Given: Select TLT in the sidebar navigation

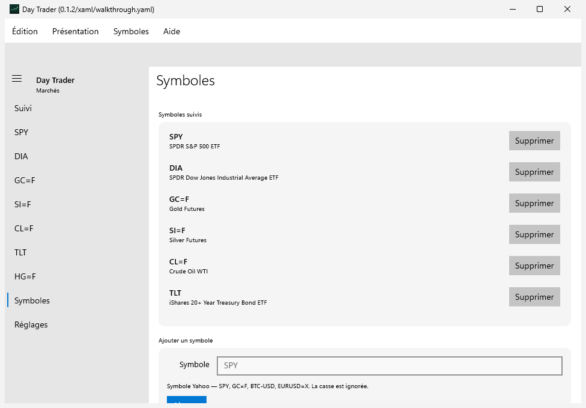Looking at the screenshot, I should pyautogui.click(x=77, y=253).
